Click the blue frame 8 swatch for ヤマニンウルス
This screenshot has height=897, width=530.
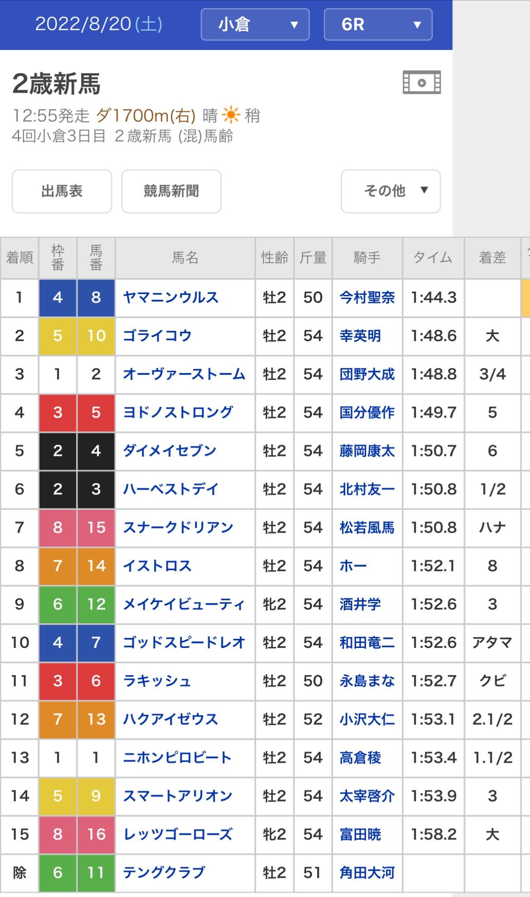tap(96, 298)
